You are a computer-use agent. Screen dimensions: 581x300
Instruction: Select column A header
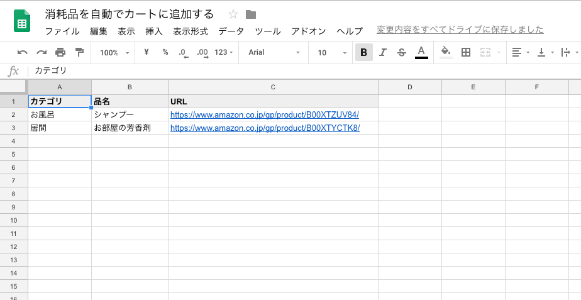coord(60,87)
